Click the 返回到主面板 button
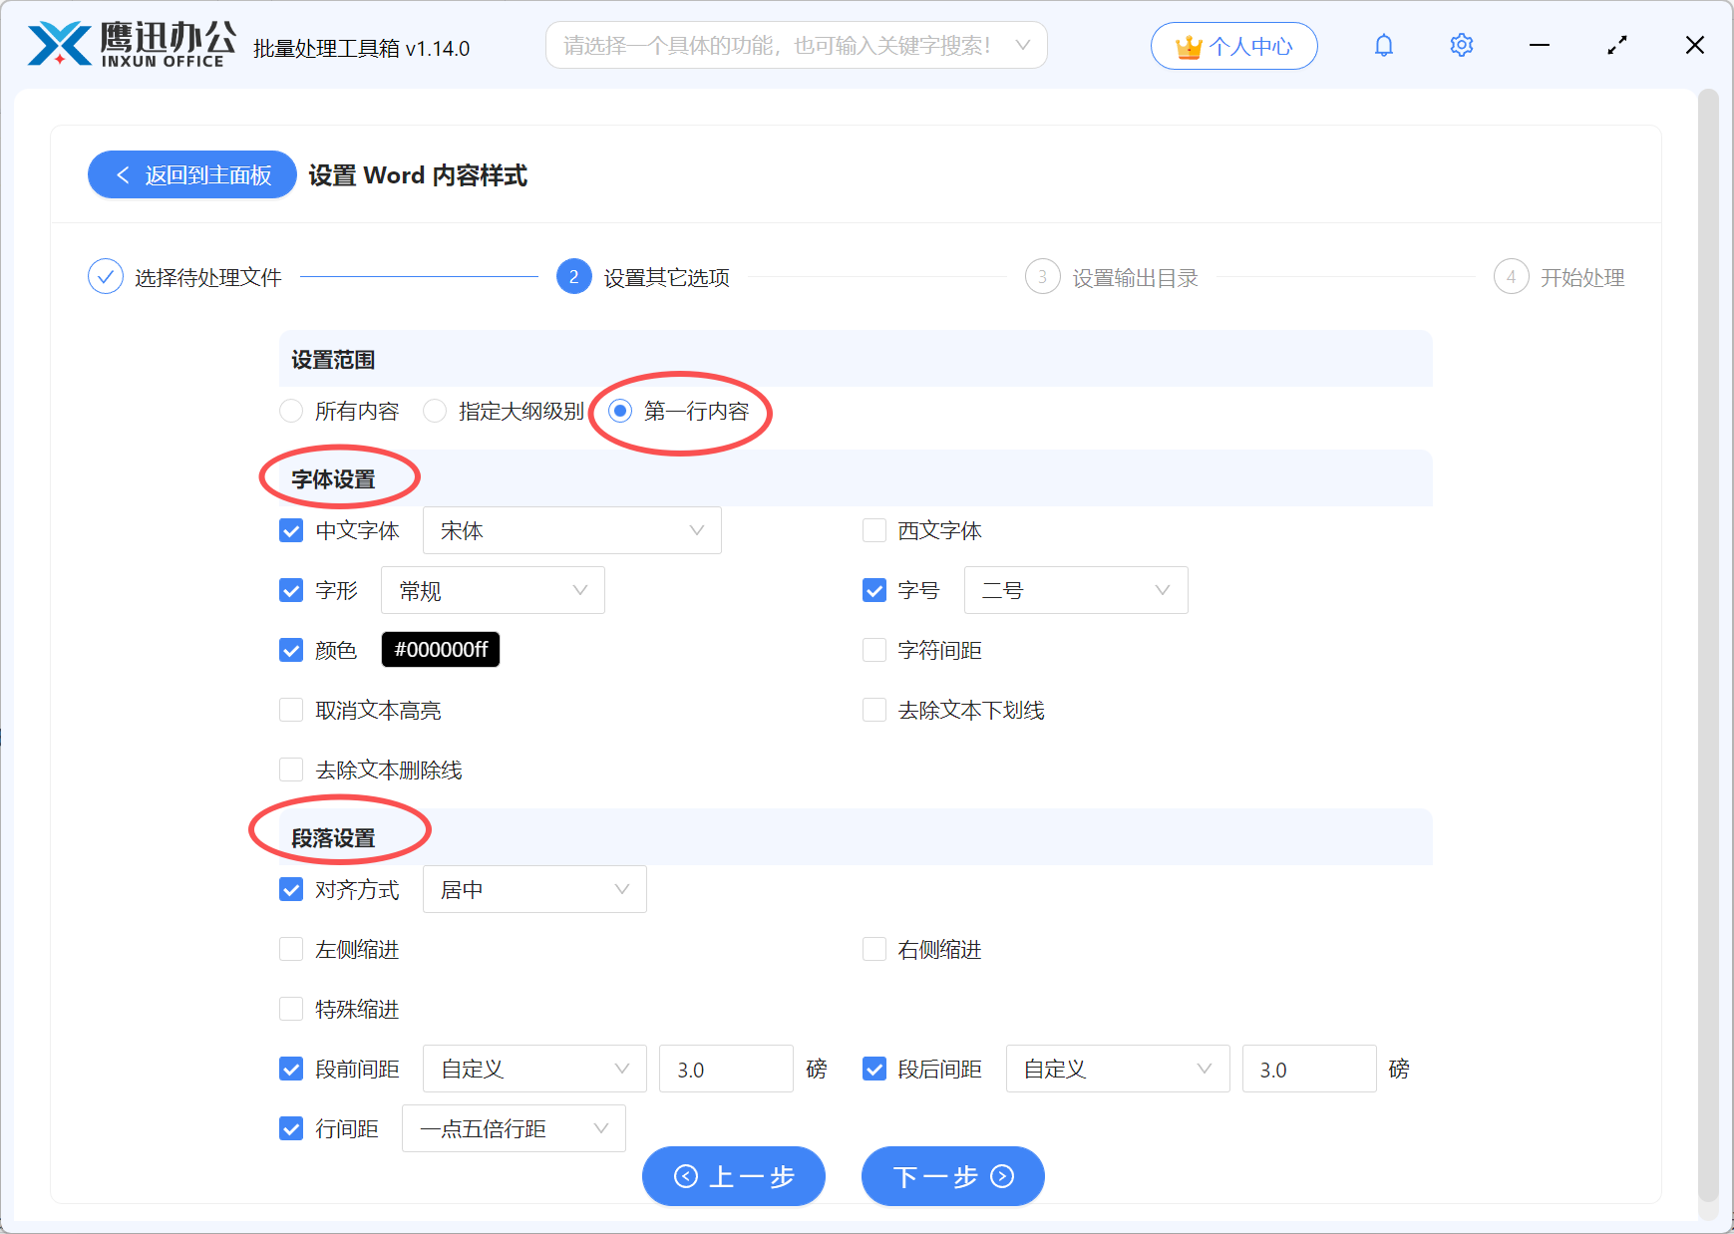This screenshot has height=1234, width=1734. pyautogui.click(x=191, y=174)
